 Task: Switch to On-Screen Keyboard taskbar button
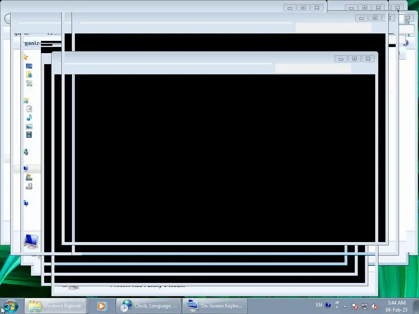pyautogui.click(x=214, y=306)
